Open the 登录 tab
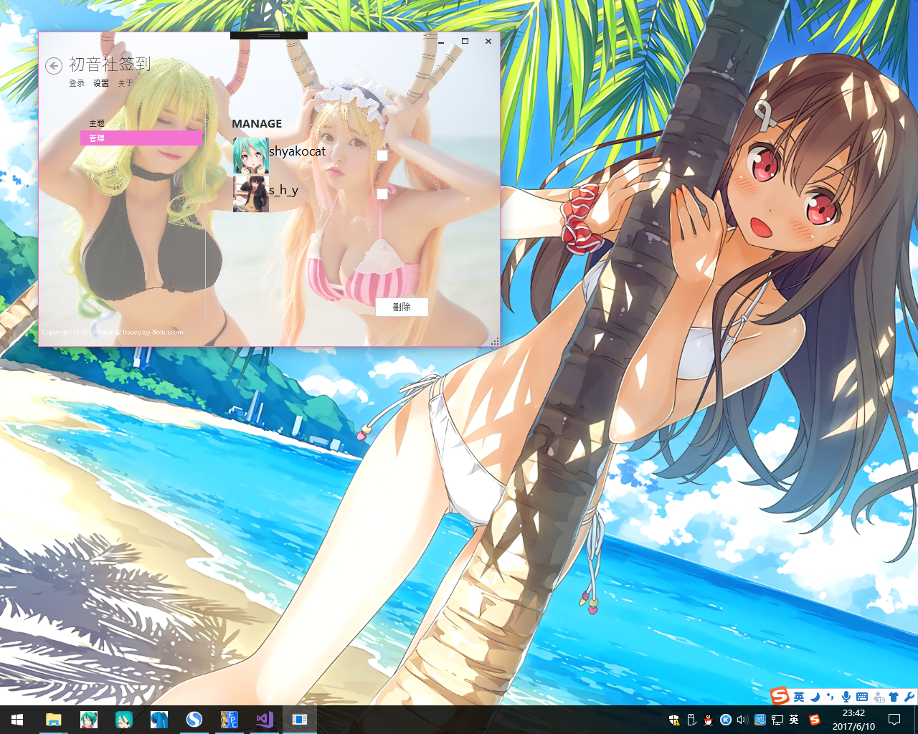The image size is (918, 734). pos(77,83)
